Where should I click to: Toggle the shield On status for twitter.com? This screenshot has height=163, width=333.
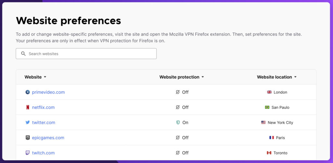point(182,122)
